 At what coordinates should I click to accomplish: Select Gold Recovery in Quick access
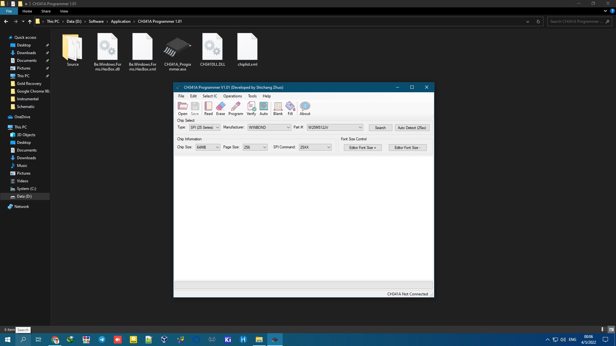[29, 84]
